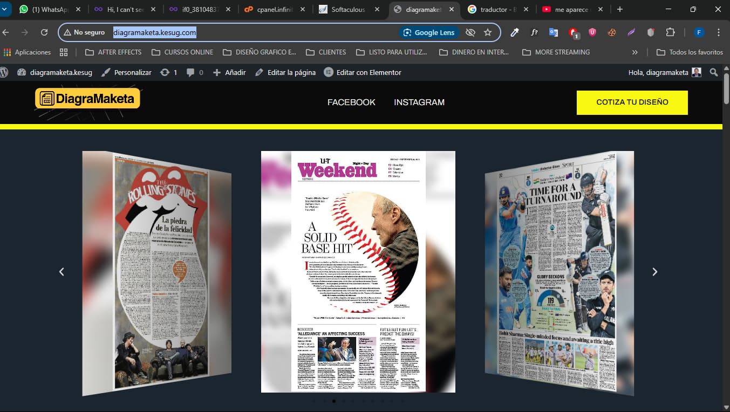
Task: Open the red ad blocker extension with badge
Action: click(574, 32)
